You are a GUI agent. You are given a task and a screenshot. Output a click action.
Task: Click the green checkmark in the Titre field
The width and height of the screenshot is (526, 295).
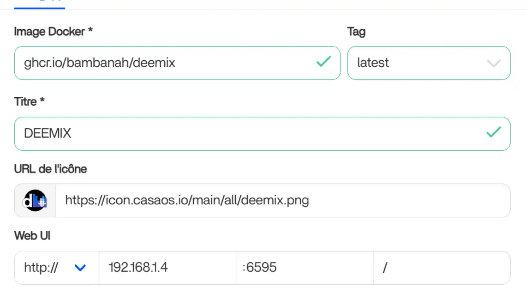coord(493,133)
